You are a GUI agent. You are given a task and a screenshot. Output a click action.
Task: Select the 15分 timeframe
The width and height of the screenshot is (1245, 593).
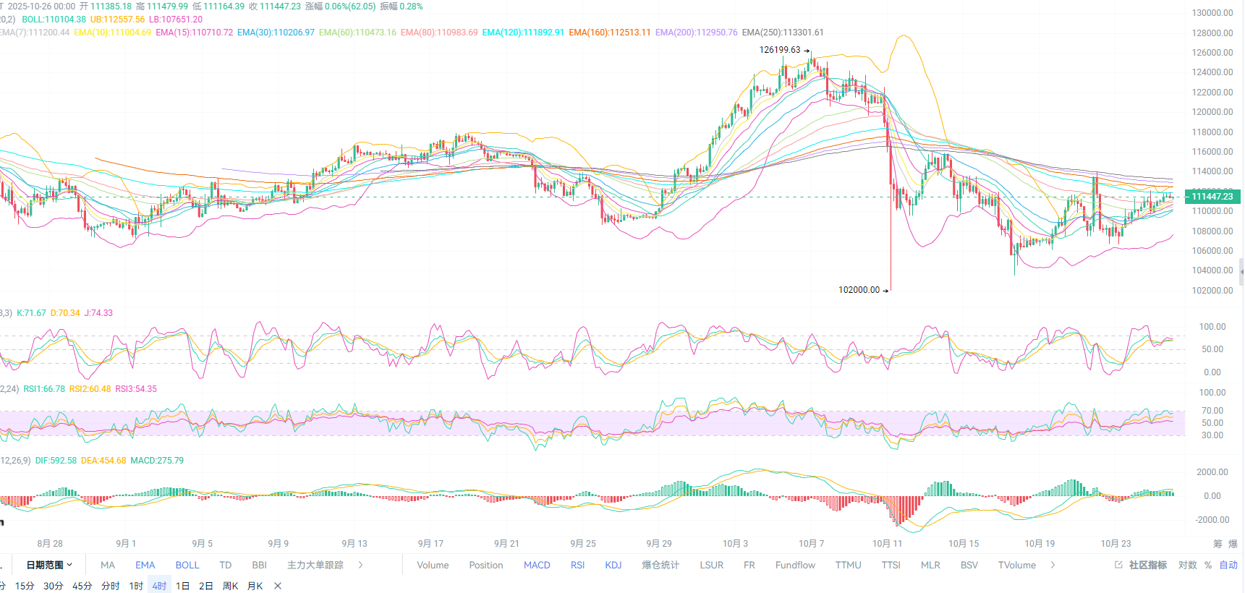25,586
